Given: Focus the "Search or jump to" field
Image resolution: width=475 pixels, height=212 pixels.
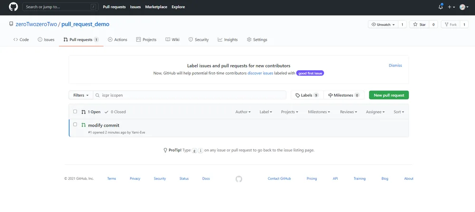Looking at the screenshot, I should click(60, 7).
